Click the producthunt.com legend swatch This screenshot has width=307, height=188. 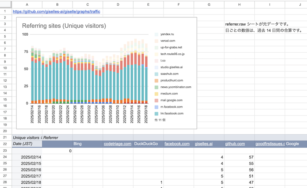(157, 81)
